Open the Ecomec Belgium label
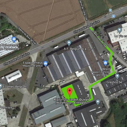Screen dimensions: 127x127 pyautogui.click(x=15, y=87)
